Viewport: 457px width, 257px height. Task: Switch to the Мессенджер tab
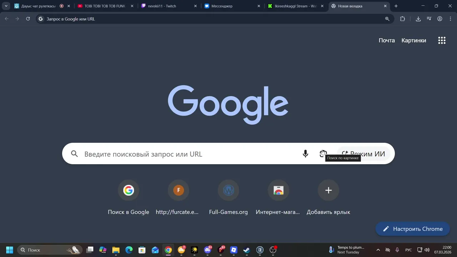(233, 6)
